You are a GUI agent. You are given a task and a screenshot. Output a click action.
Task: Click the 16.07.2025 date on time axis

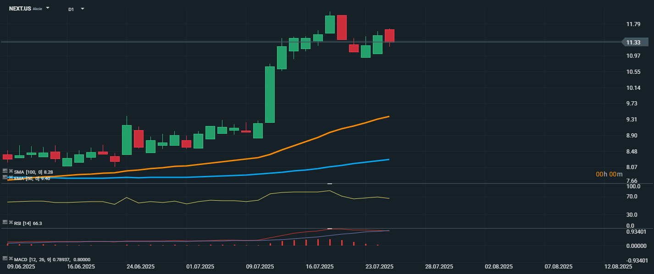320,266
